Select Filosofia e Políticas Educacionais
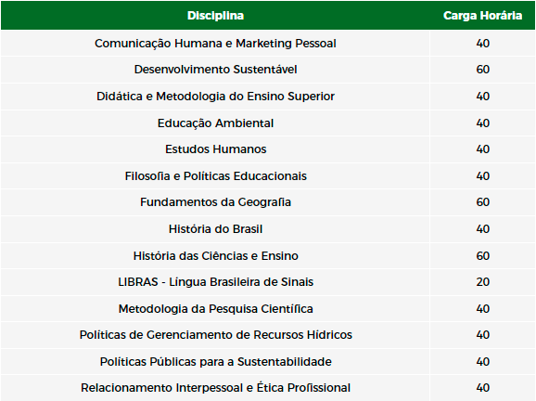This screenshot has width=536, height=401. (x=215, y=175)
